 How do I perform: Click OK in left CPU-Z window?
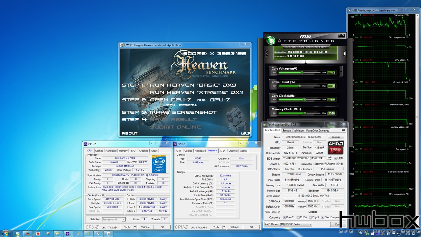[x=162, y=227]
